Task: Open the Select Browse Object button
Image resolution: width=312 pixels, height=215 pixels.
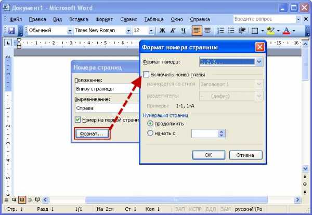Action: (x=305, y=184)
